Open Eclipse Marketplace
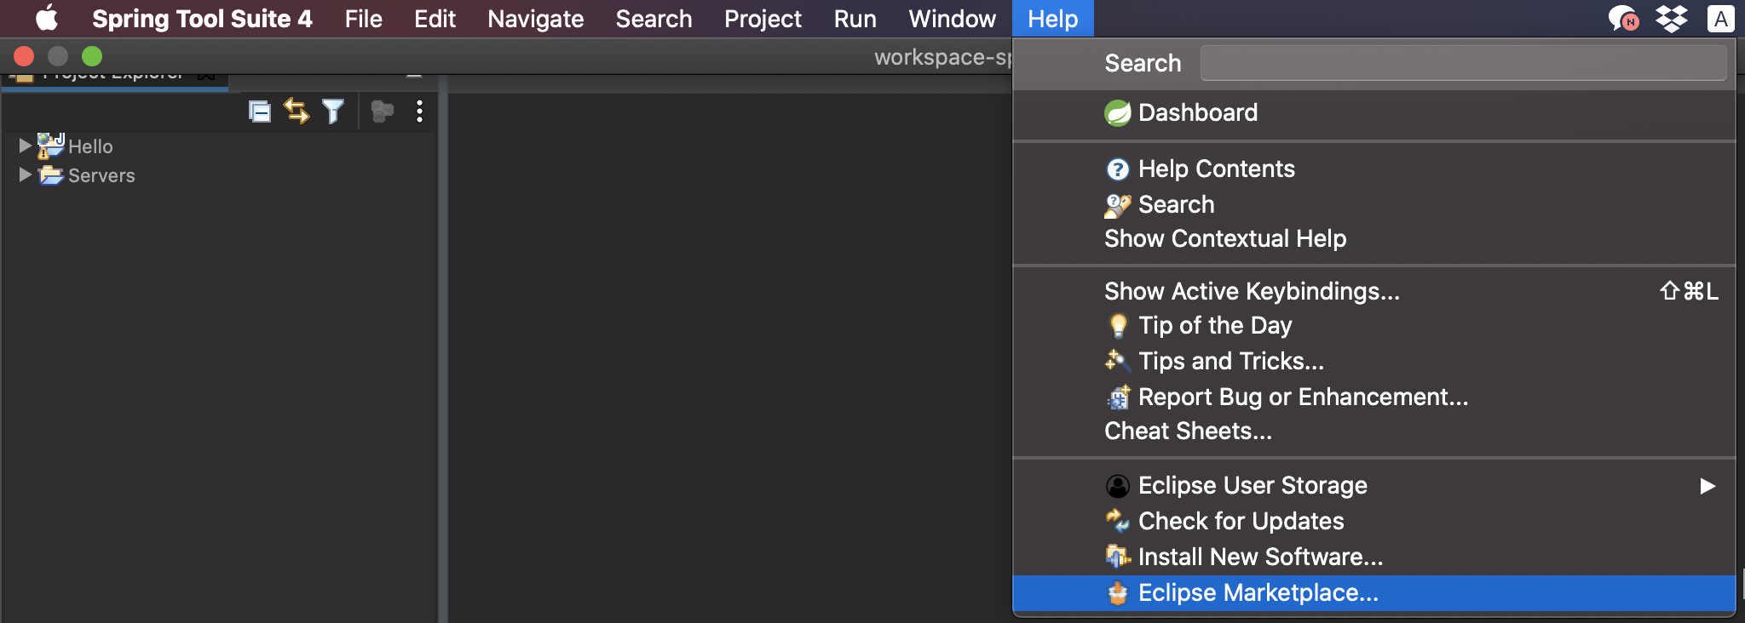The height and width of the screenshot is (623, 1745). pyautogui.click(x=1374, y=592)
